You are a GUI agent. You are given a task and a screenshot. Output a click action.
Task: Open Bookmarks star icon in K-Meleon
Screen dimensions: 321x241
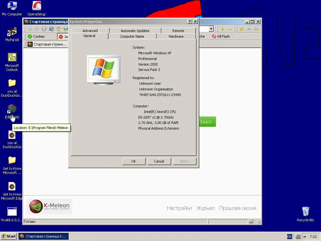[242, 29]
